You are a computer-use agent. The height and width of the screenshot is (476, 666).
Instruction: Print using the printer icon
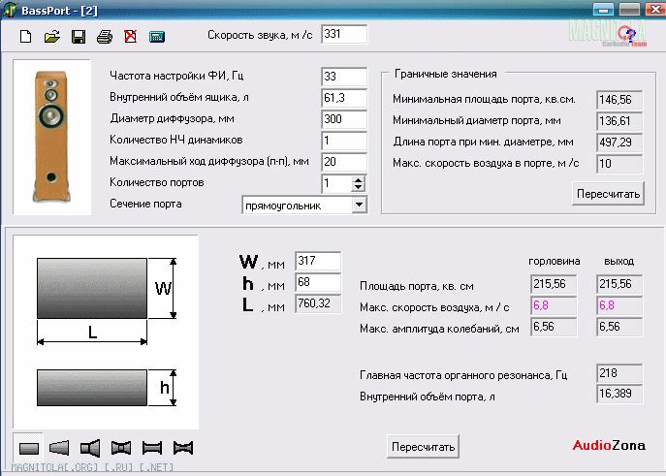(105, 37)
